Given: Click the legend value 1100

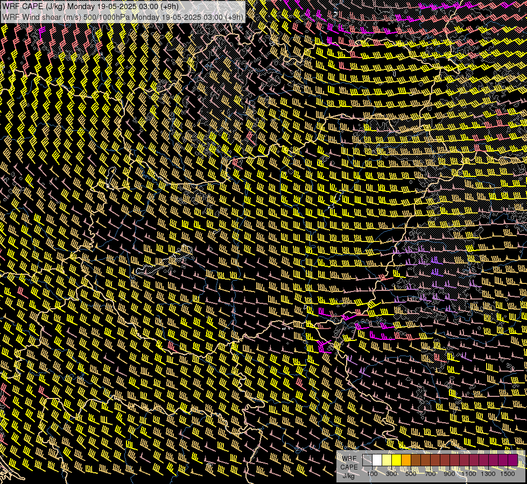Looking at the screenshot, I should [x=469, y=474].
